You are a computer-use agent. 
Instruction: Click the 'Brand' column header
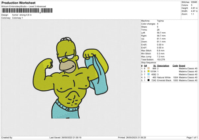click(x=182, y=66)
